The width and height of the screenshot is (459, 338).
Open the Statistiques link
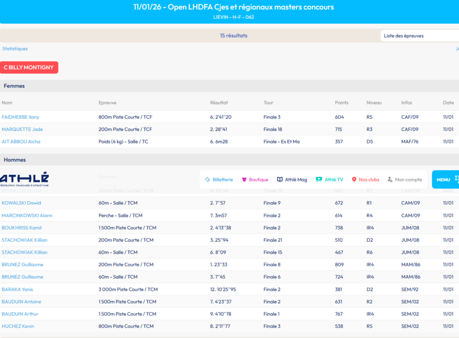[x=15, y=49]
